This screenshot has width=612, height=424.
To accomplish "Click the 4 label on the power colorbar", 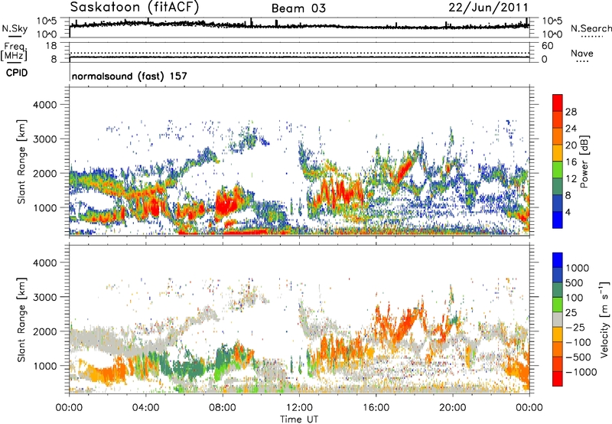I will pos(568,212).
